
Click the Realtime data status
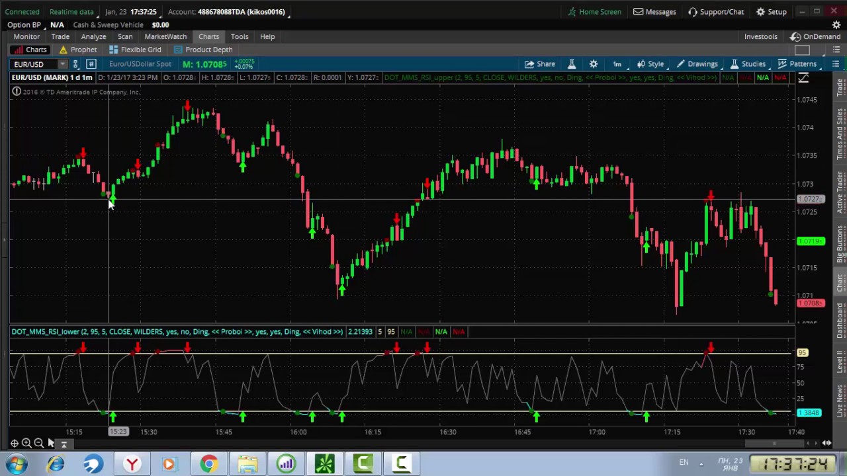(x=71, y=12)
